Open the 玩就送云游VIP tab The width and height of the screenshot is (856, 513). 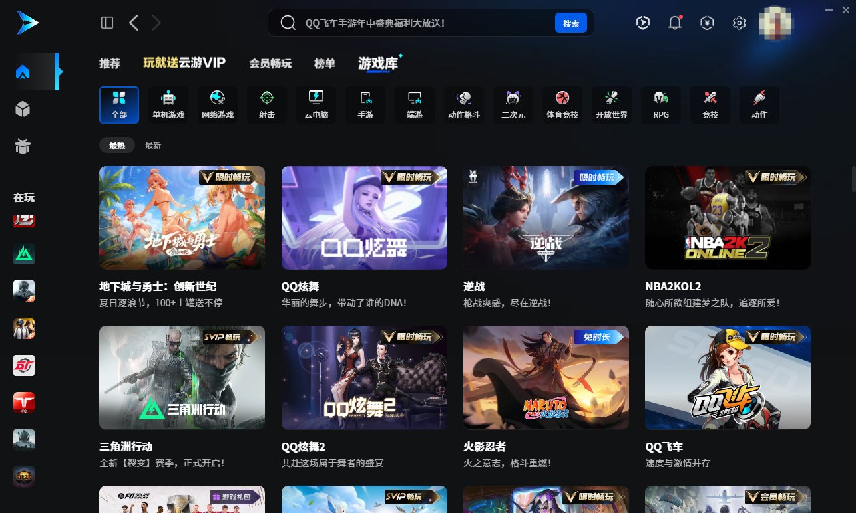(x=184, y=63)
